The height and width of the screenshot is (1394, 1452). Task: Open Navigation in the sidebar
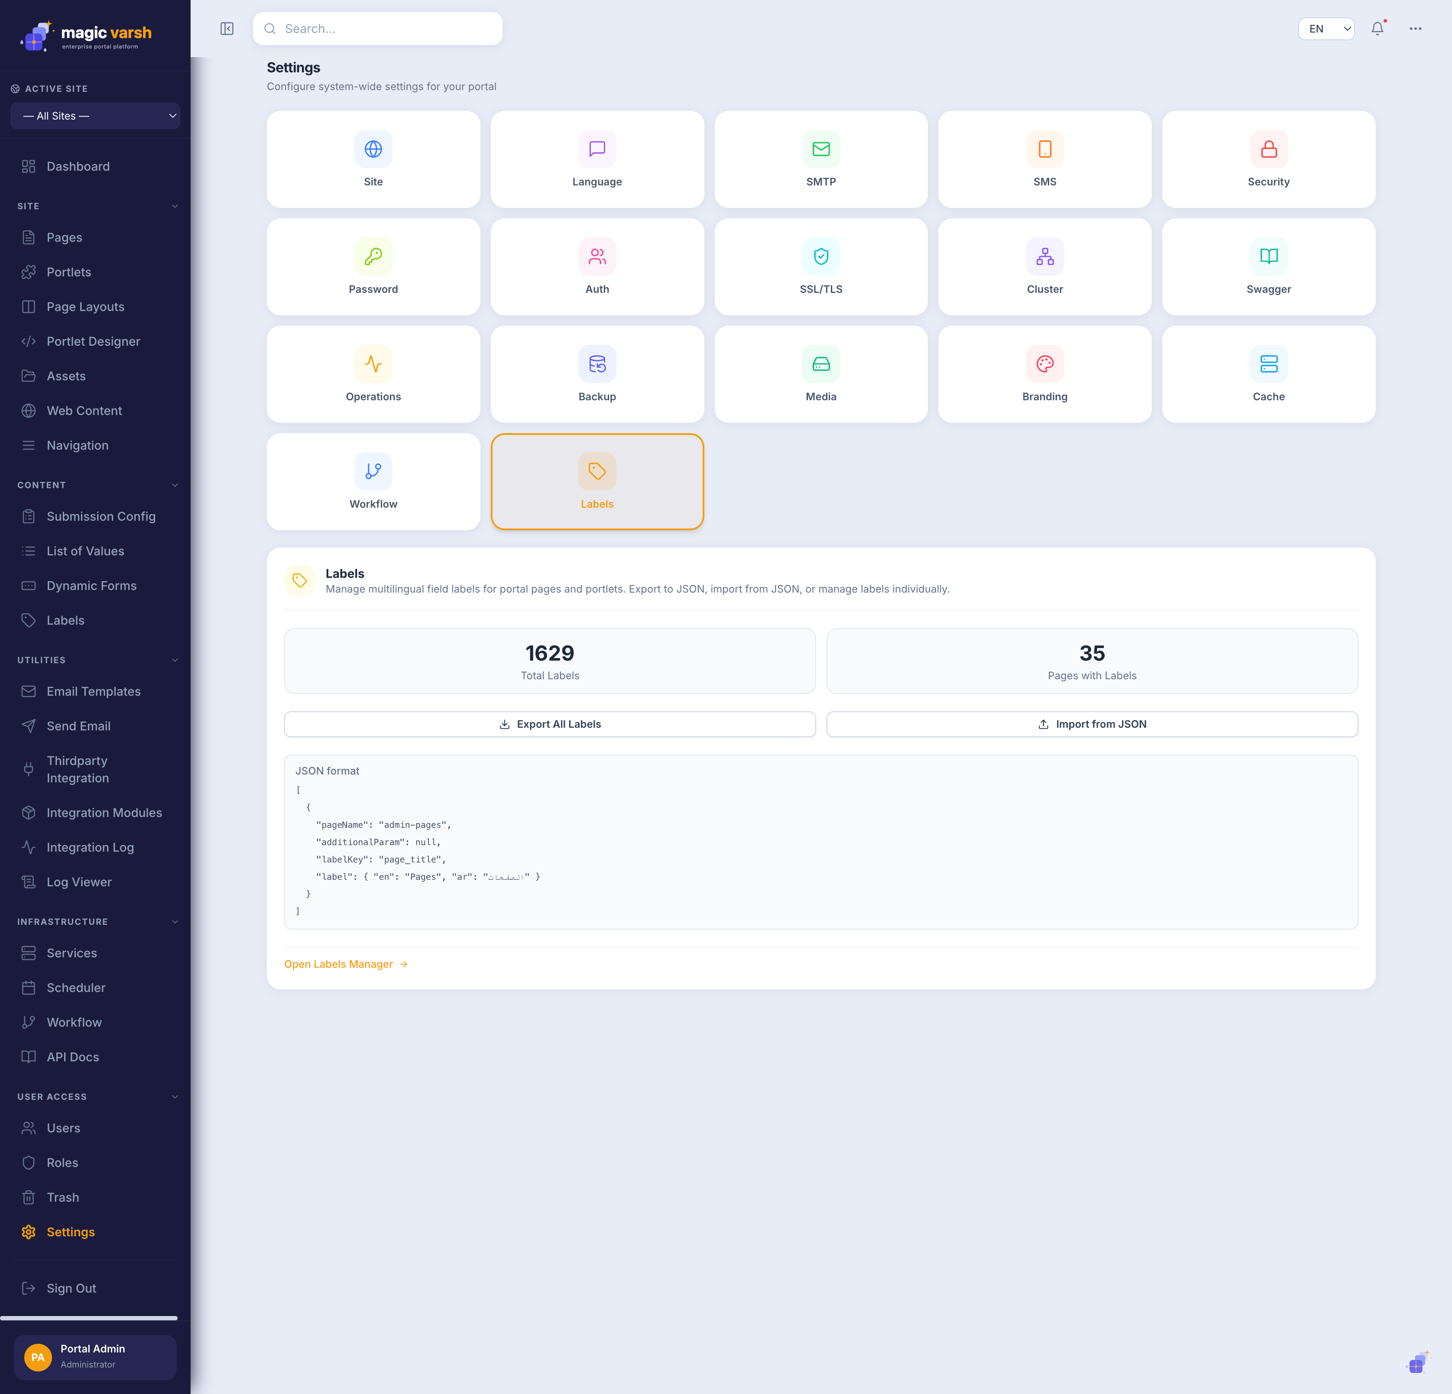pyautogui.click(x=95, y=445)
